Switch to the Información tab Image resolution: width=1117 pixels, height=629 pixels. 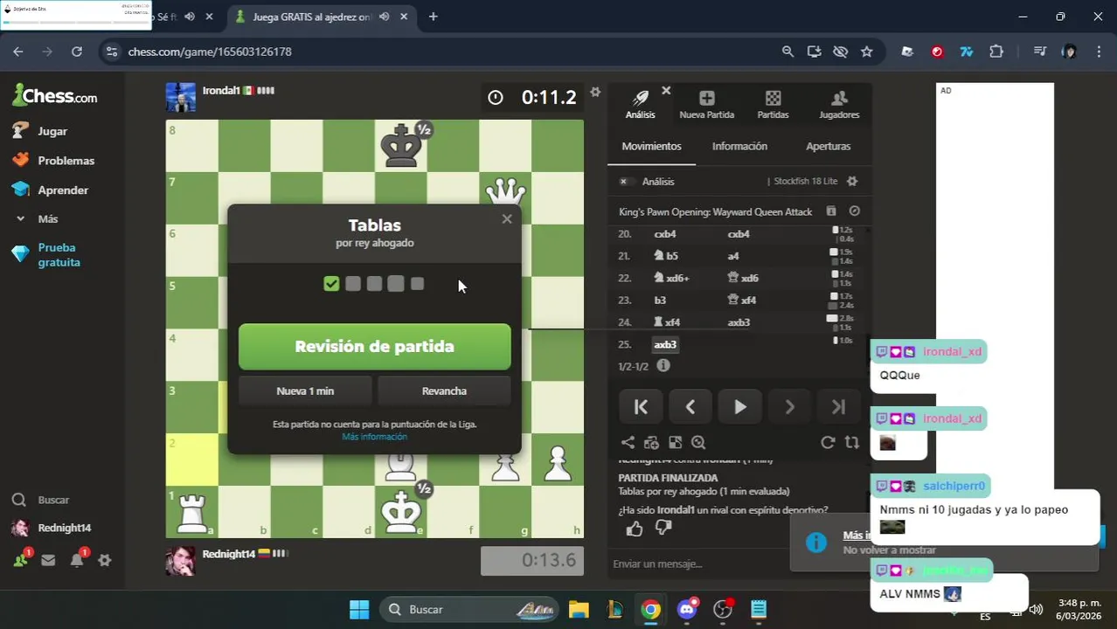click(x=739, y=146)
